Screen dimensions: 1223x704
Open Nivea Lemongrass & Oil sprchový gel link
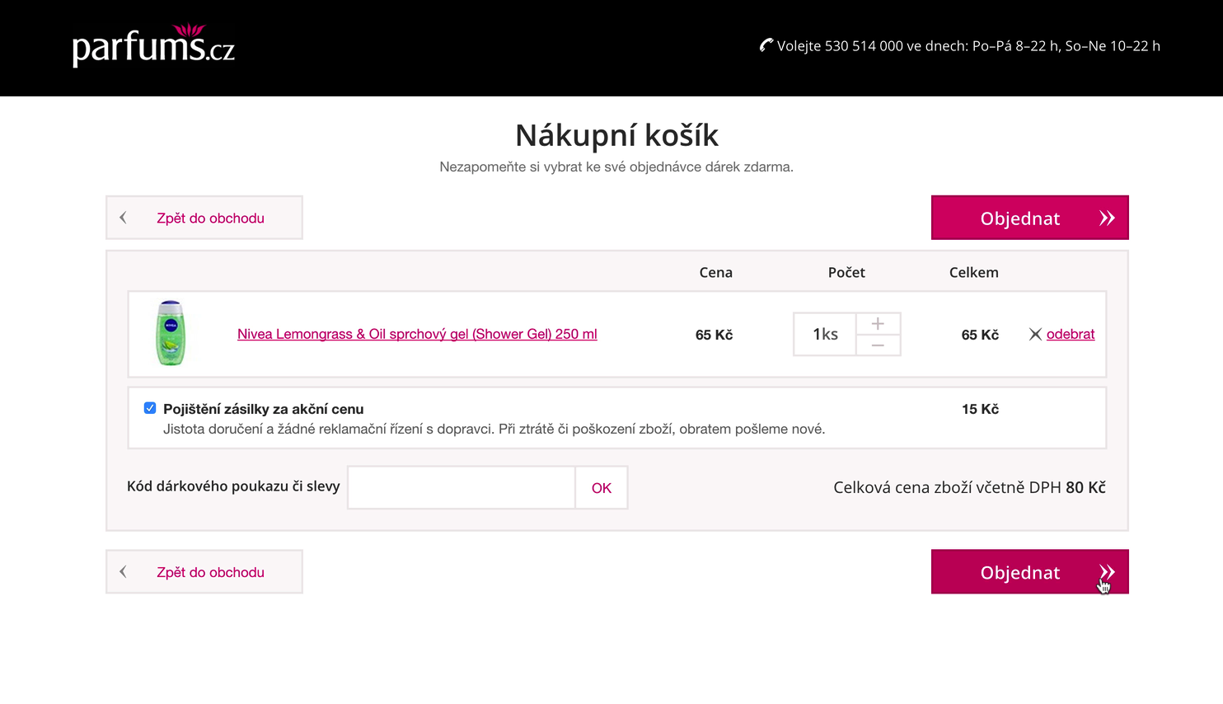[x=417, y=334]
